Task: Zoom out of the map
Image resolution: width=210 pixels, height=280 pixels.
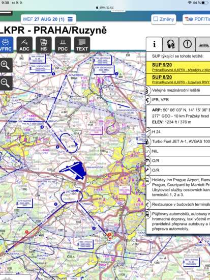Action: pyautogui.click(x=6, y=83)
